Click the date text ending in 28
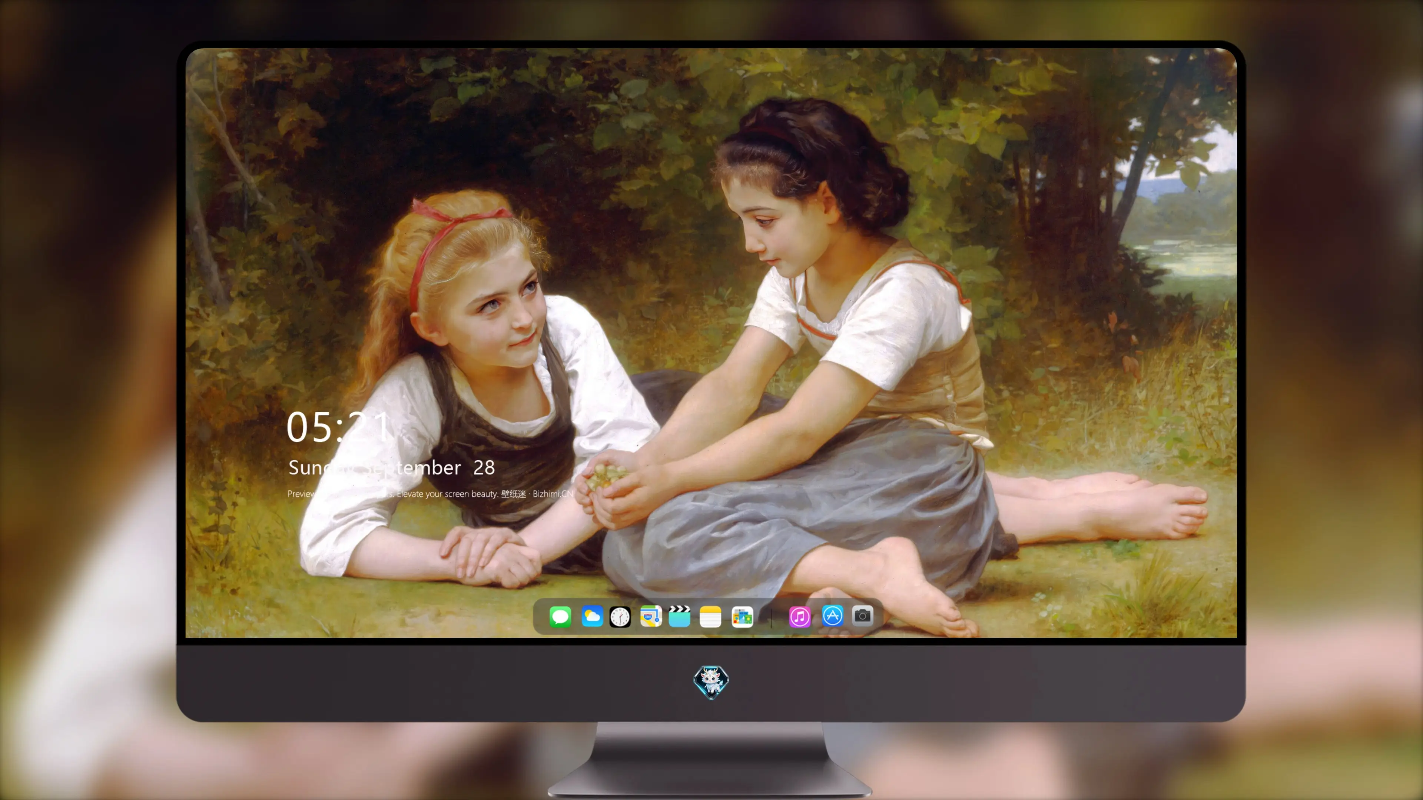The height and width of the screenshot is (800, 1423). [391, 468]
